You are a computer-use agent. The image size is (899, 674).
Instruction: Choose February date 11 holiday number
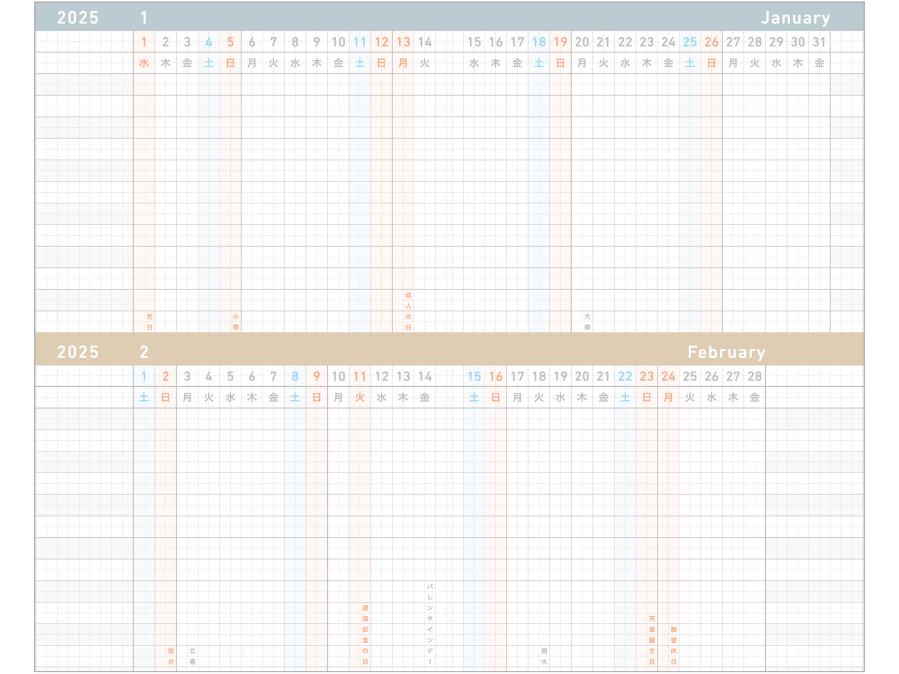[360, 377]
